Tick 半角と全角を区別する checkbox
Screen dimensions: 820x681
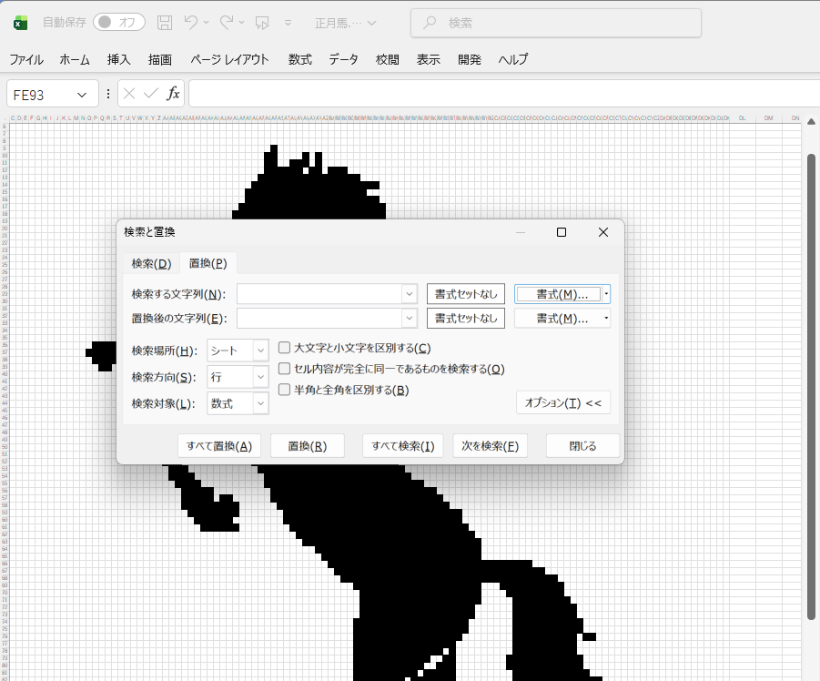tap(285, 390)
